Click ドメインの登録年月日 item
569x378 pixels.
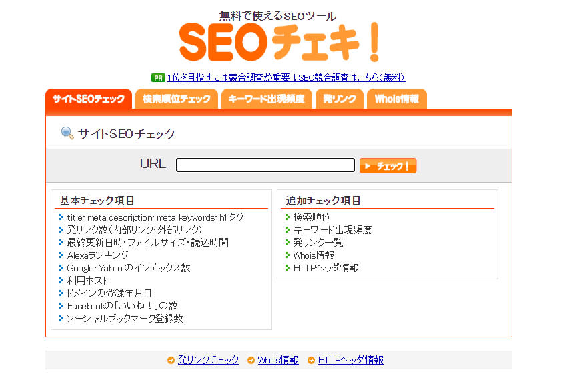point(109,293)
